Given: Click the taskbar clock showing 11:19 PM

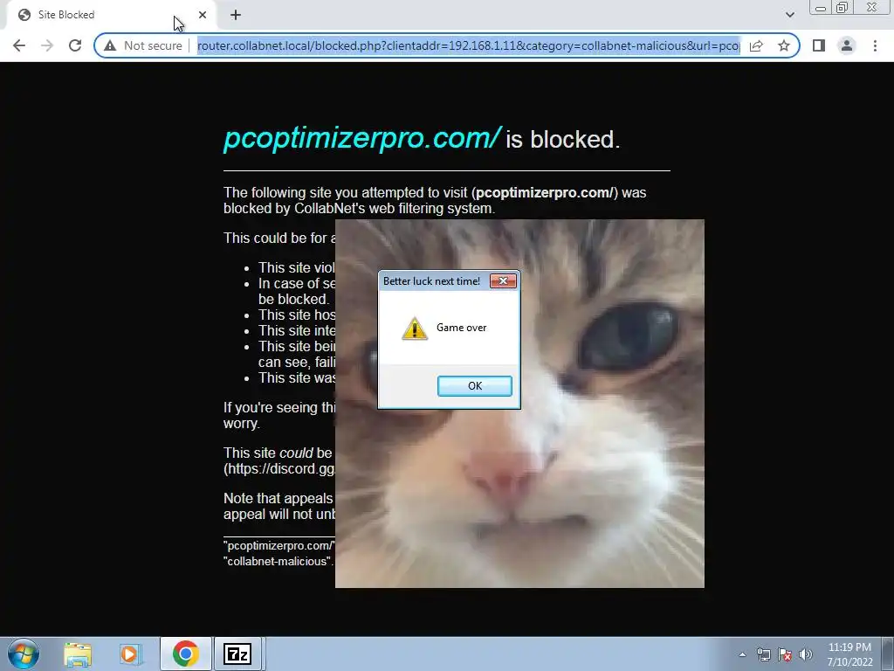Looking at the screenshot, I should pyautogui.click(x=849, y=654).
